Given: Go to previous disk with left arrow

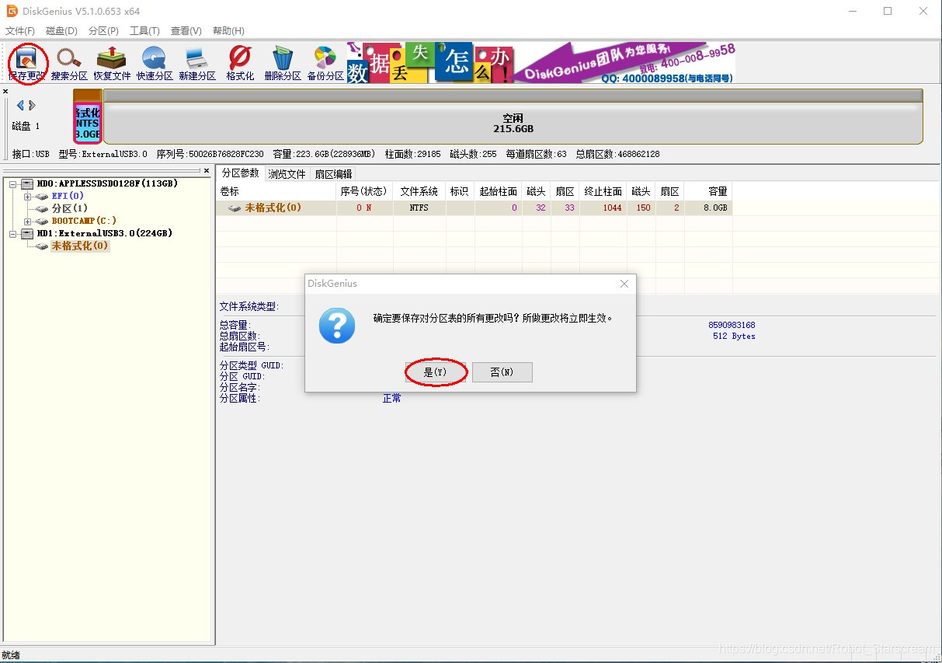Looking at the screenshot, I should coord(20,106).
